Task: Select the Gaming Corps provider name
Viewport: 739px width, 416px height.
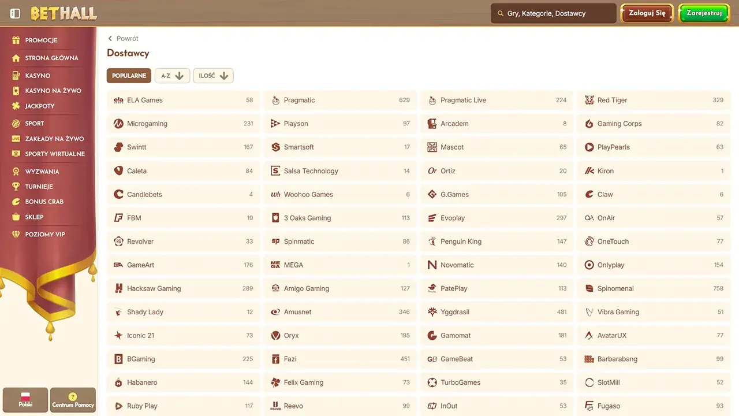Action: pyautogui.click(x=619, y=124)
